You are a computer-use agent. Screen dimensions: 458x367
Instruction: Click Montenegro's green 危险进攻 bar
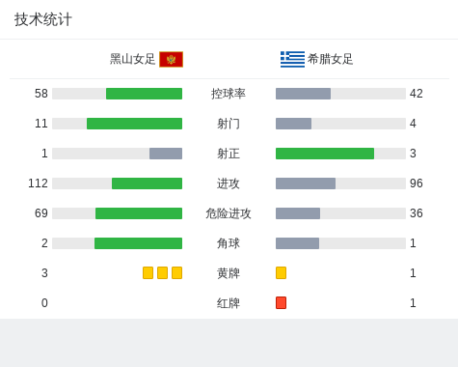click(139, 213)
